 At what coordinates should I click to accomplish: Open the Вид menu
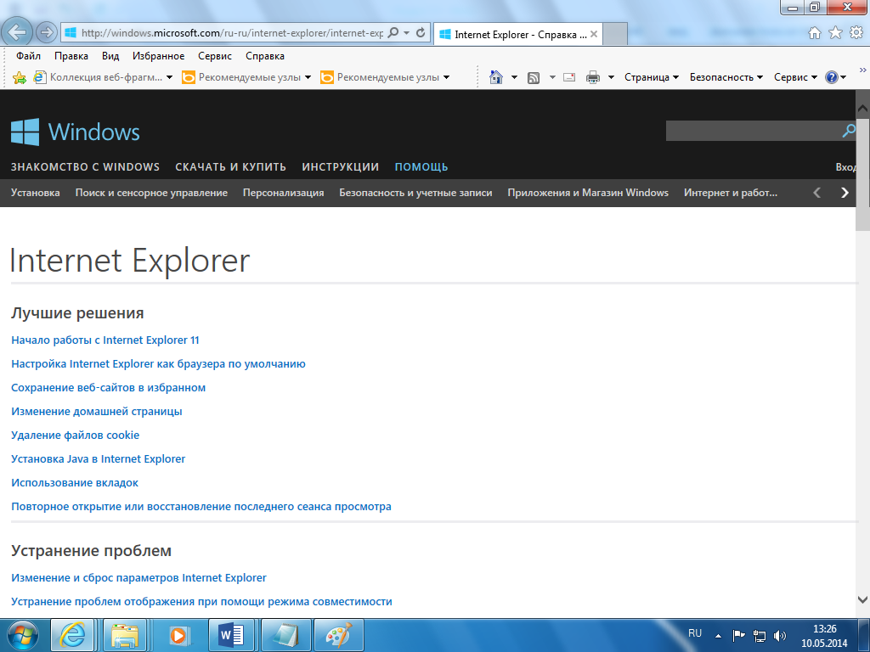tap(110, 56)
